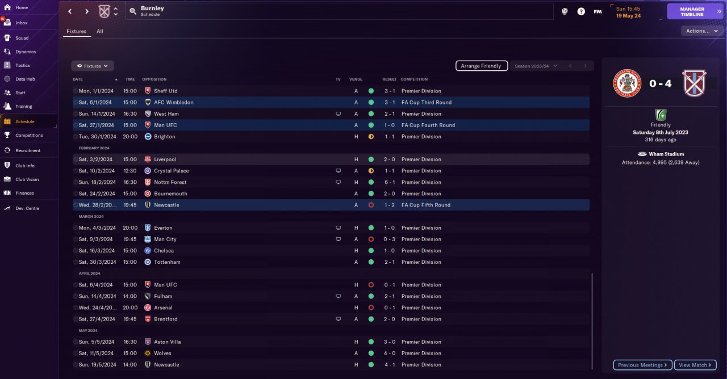Click the Sheff Utd club badge
727x379 pixels.
pyautogui.click(x=148, y=91)
